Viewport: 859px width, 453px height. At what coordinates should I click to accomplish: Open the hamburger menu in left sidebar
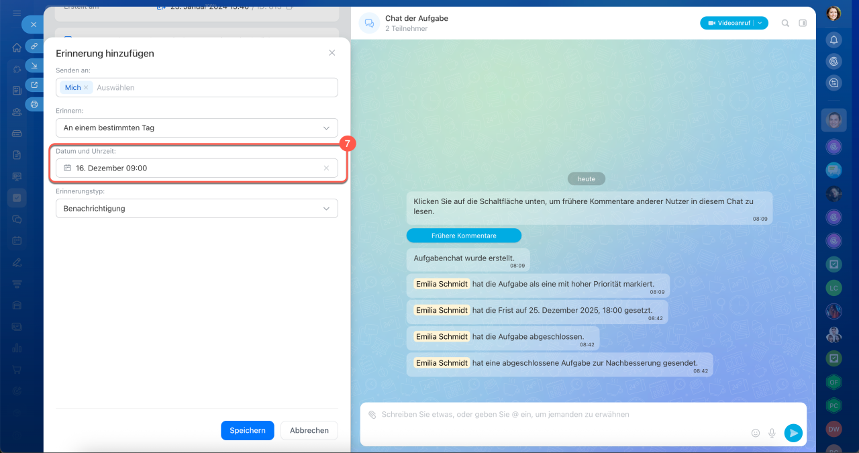(x=17, y=13)
